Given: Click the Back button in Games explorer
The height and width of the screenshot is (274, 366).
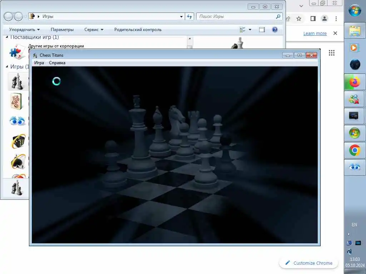Looking at the screenshot, I should (8, 16).
